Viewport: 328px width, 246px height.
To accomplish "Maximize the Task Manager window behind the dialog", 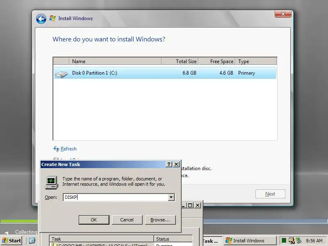I will [x=190, y=205].
